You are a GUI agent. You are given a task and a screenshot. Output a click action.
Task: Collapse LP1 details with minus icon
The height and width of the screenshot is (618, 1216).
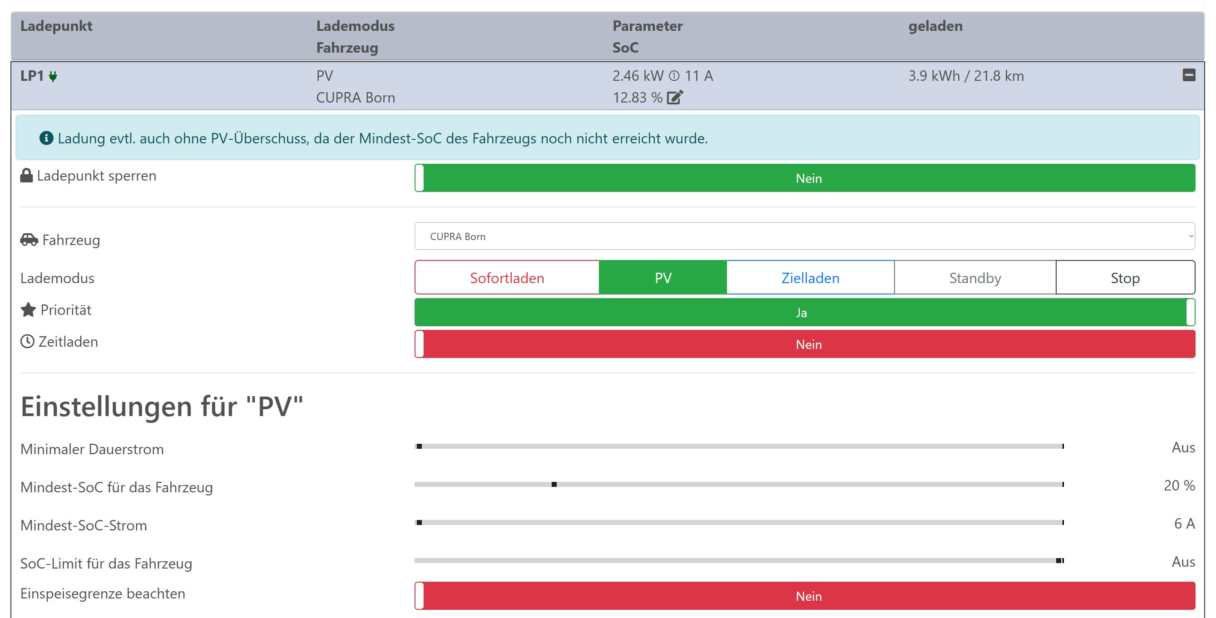tap(1189, 74)
